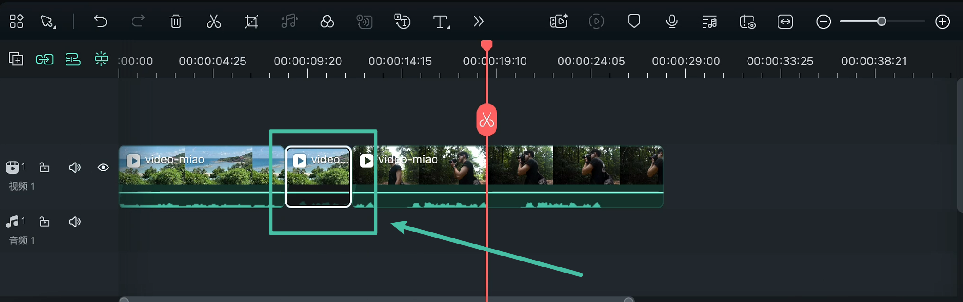963x302 pixels.
Task: Expand more tools with double chevron
Action: (479, 21)
